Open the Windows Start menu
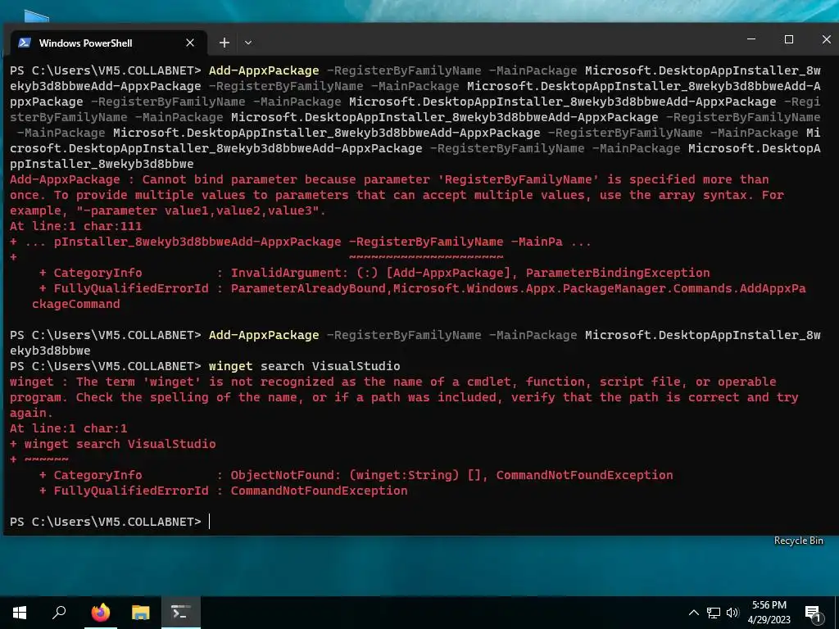 click(20, 613)
